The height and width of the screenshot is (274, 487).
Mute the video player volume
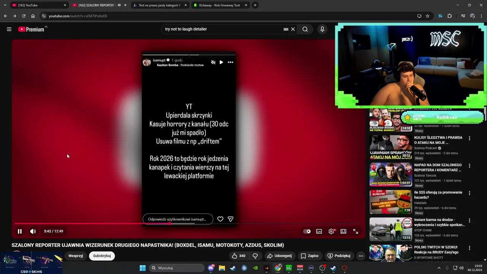tap(33, 231)
